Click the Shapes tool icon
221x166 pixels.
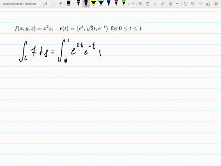[x=140, y=4]
